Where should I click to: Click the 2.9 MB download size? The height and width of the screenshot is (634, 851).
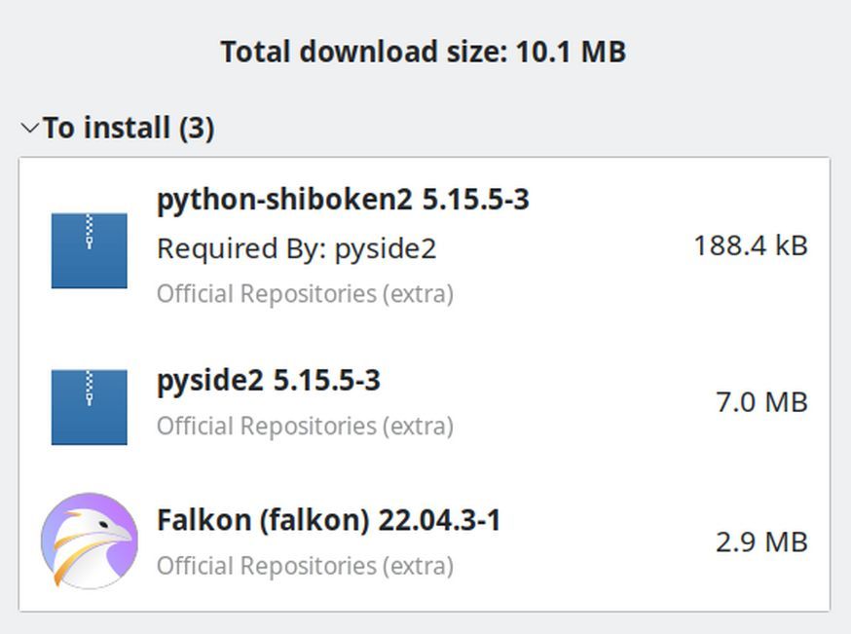[761, 541]
